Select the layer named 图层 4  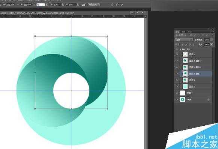192,55
